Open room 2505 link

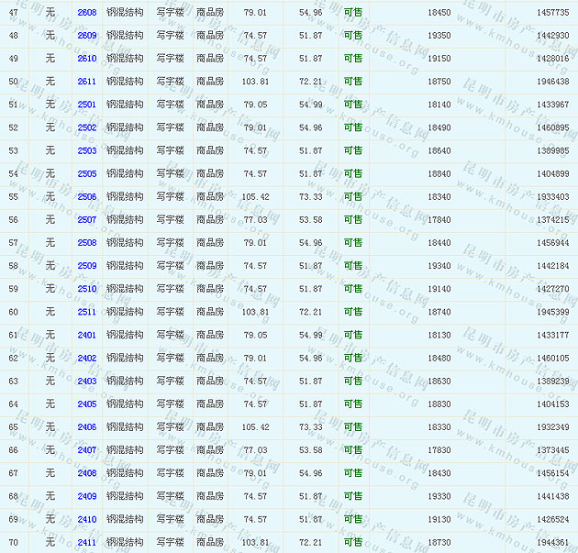click(x=87, y=173)
